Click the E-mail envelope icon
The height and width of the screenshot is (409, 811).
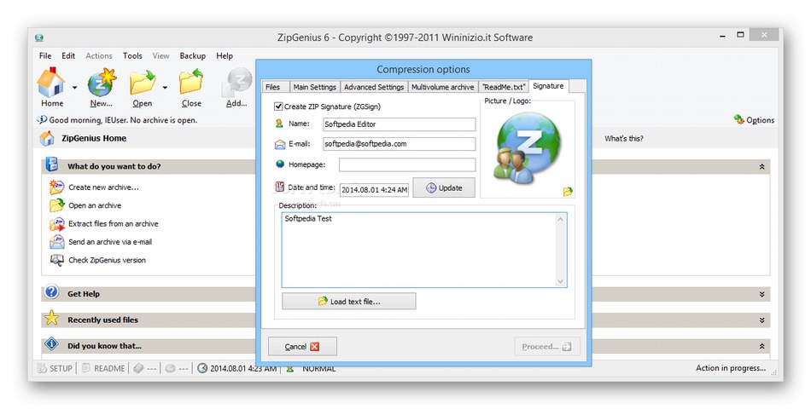[280, 145]
